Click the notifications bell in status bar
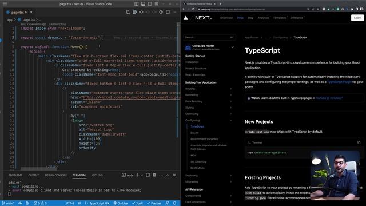The width and height of the screenshot is (366, 206). coord(174,204)
